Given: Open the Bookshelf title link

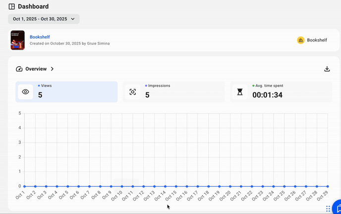Looking at the screenshot, I should click(x=40, y=37).
